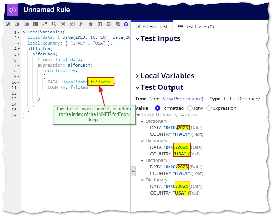The image size is (273, 217).
Task: Fold code at line 10 DATA
Action: coord(19,82)
